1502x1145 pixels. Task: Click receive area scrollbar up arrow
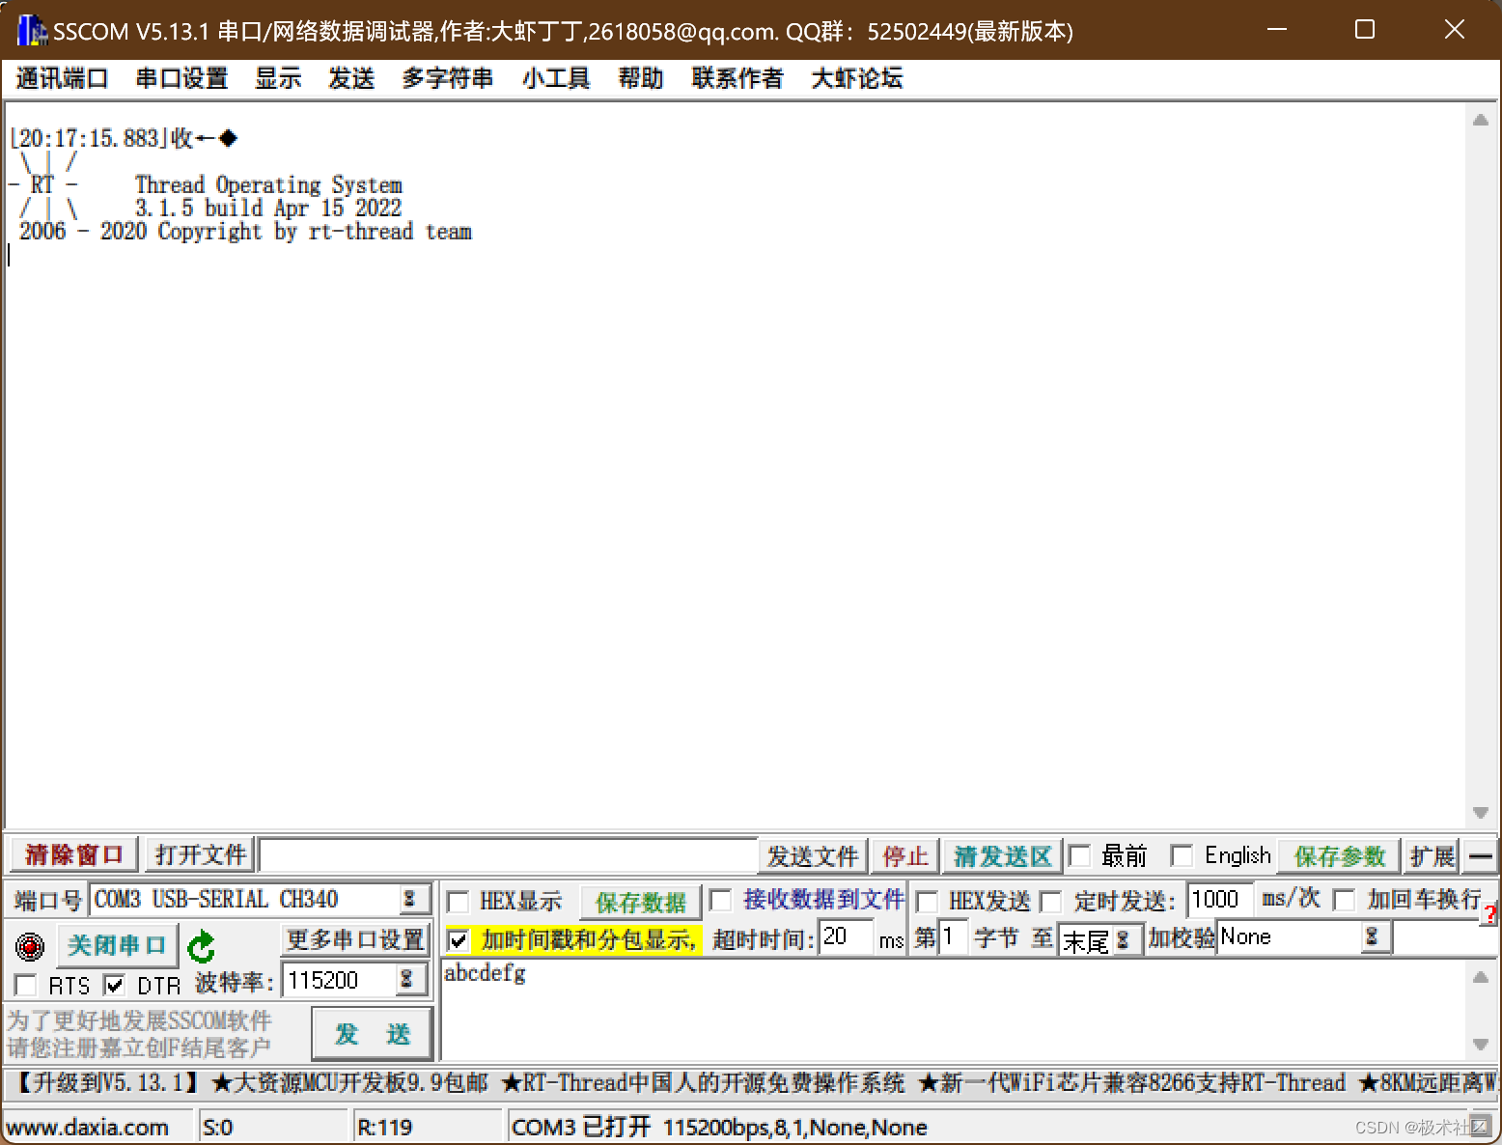pyautogui.click(x=1480, y=121)
